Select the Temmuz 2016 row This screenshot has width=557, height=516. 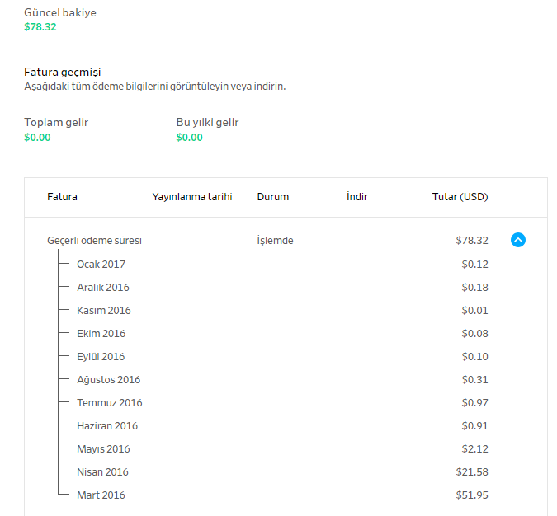pos(109,403)
